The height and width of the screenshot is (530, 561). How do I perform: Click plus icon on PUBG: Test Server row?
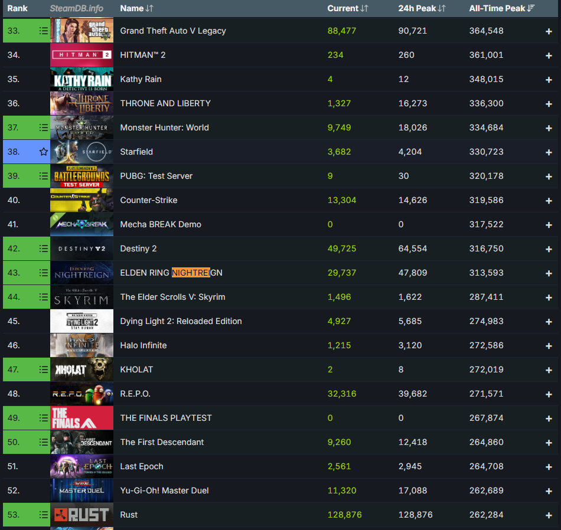point(549,176)
